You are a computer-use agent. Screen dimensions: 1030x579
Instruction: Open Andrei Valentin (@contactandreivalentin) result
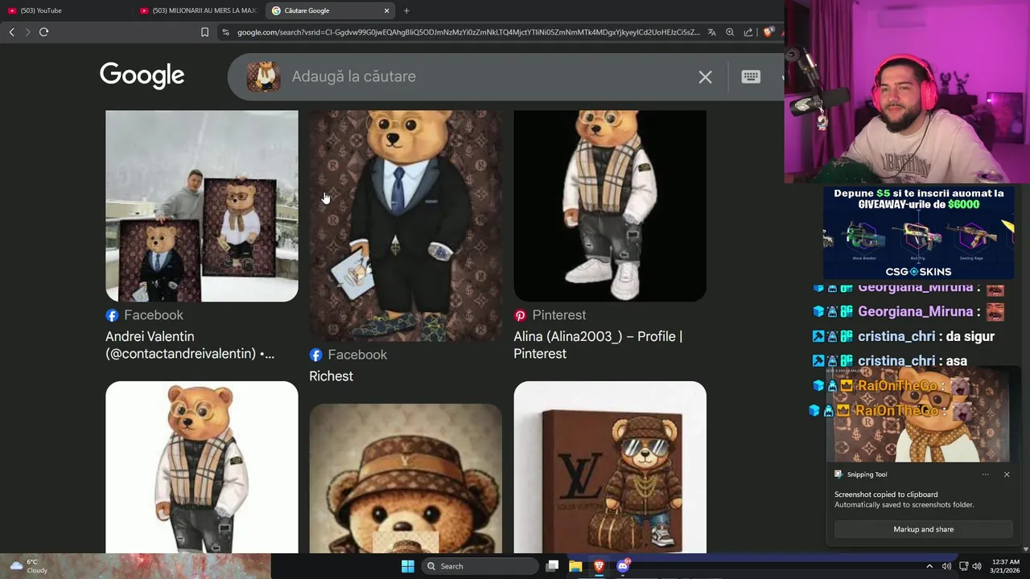pyautogui.click(x=190, y=345)
